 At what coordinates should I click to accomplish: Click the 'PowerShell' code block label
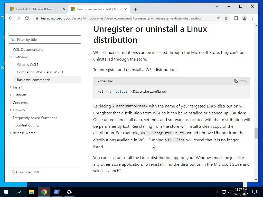tap(106, 81)
